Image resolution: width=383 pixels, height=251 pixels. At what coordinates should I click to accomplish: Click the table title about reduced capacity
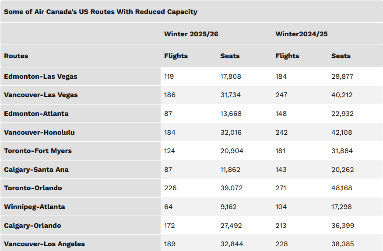pyautogui.click(x=101, y=12)
